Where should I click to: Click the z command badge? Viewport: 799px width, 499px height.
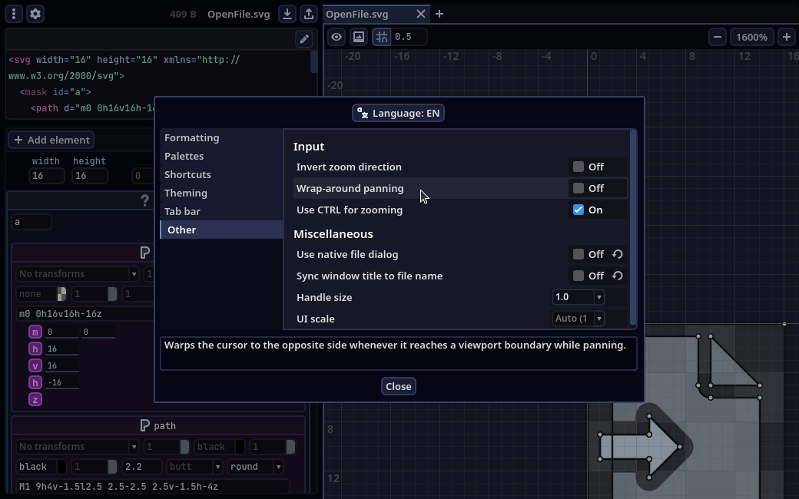[x=35, y=400]
